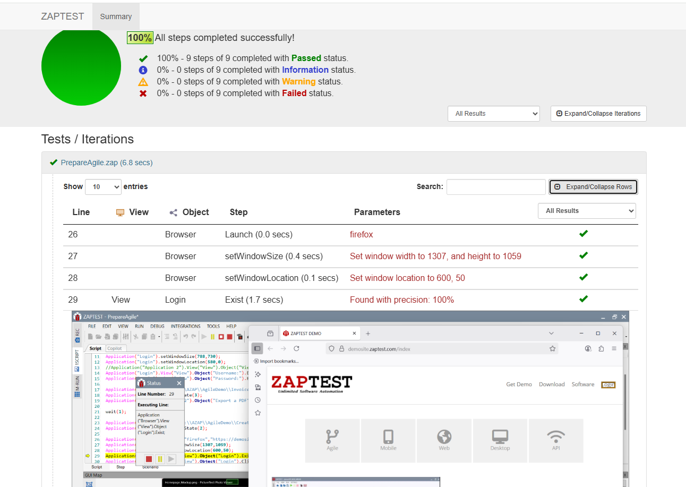Image resolution: width=686 pixels, height=487 pixels.
Task: Sort by the Step column header
Action: point(238,212)
